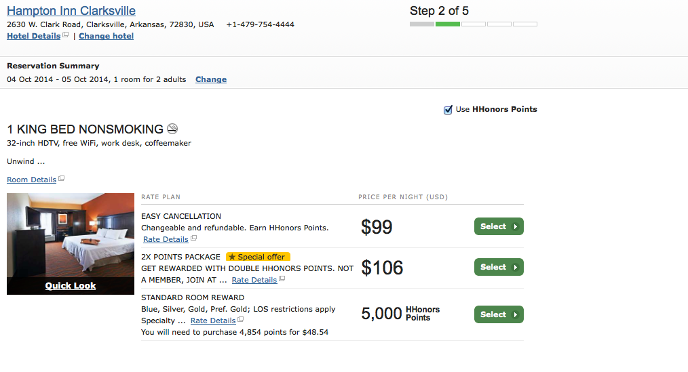Open the Hotel Details link
The height and width of the screenshot is (372, 688).
coord(34,36)
